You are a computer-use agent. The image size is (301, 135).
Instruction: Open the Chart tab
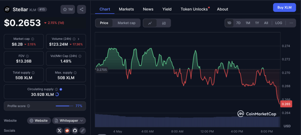[x=105, y=9]
